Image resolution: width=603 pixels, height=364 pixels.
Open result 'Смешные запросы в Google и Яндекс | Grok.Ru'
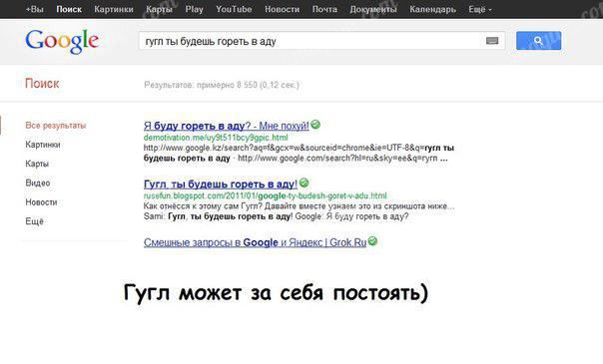pyautogui.click(x=255, y=242)
